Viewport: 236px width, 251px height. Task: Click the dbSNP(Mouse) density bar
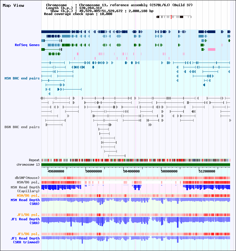[x=136, y=178]
